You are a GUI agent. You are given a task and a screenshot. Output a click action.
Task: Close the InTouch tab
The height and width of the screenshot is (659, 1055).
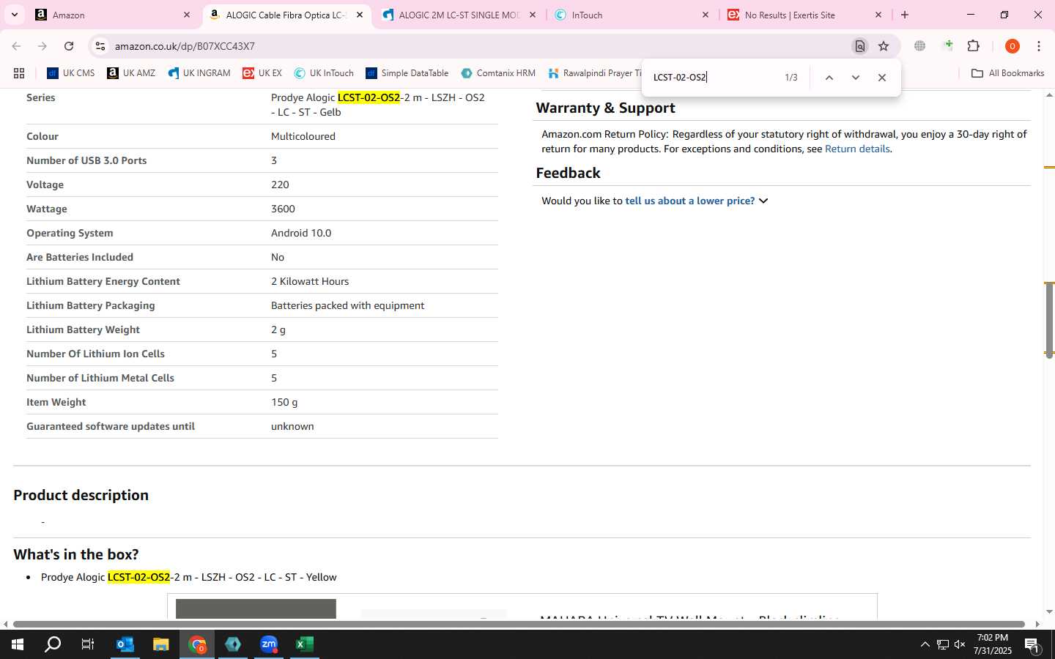click(x=706, y=15)
